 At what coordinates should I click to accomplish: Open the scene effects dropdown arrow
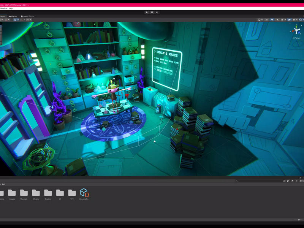(x=285, y=20)
